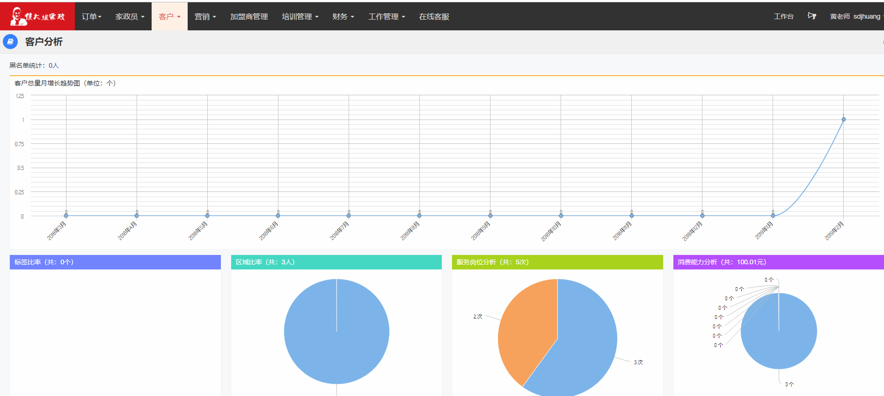This screenshot has height=396, width=884.
Task: Click the 0.75 y-axis value
Action: pos(19,144)
